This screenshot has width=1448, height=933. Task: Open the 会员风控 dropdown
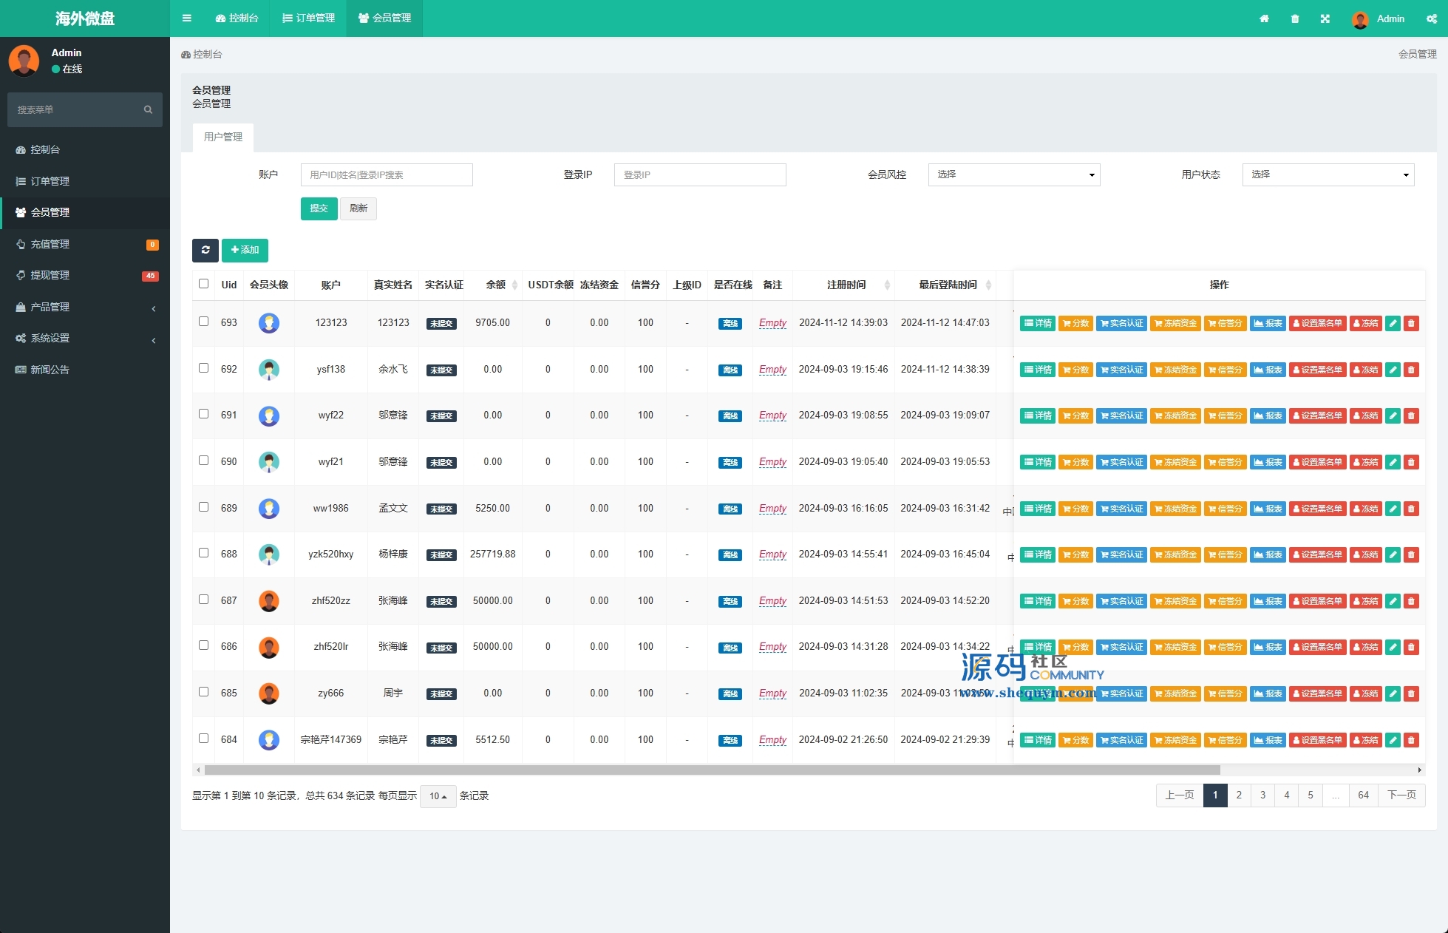click(x=1013, y=174)
